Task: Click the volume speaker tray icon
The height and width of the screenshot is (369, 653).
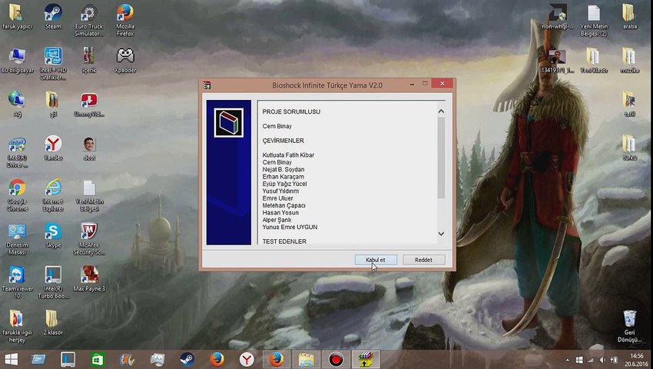Action: click(x=602, y=360)
